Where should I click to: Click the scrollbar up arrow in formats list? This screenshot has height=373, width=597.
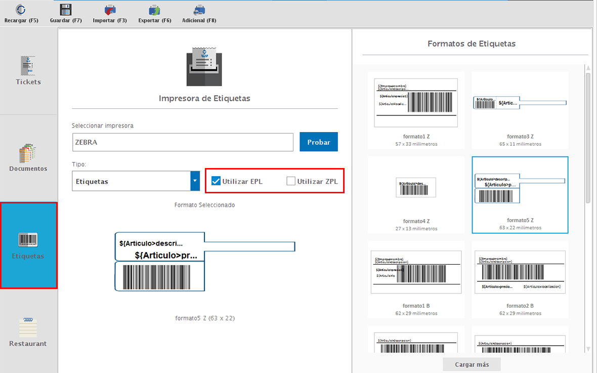(588, 68)
